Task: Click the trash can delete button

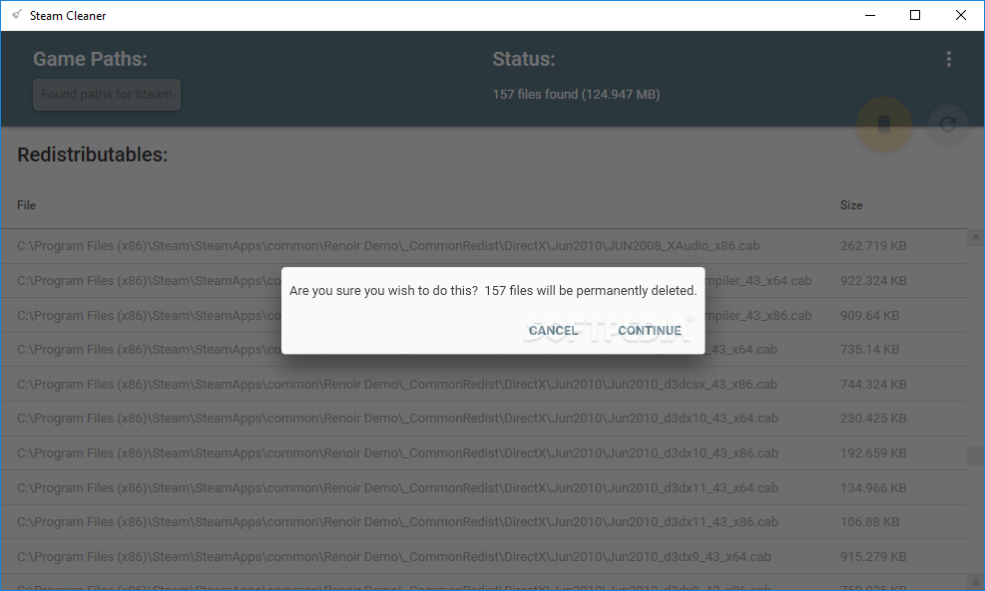Action: coord(884,125)
